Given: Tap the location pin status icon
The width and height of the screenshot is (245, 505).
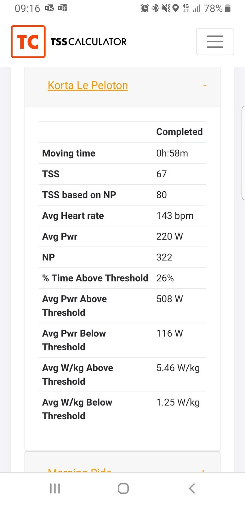Looking at the screenshot, I should pos(176,8).
